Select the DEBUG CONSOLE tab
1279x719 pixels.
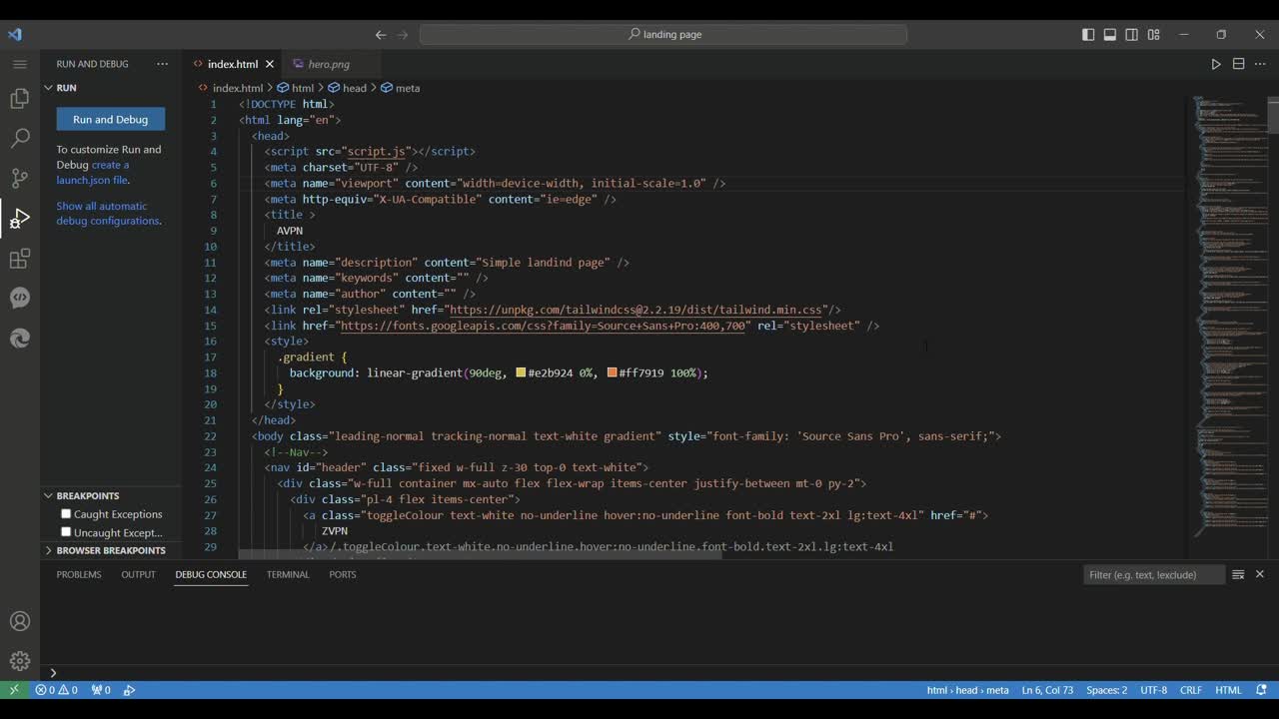click(211, 574)
